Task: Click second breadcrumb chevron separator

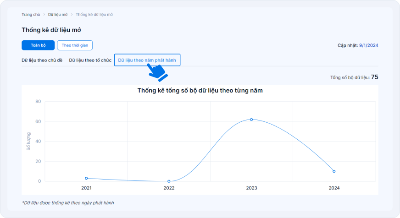Action: click(72, 15)
